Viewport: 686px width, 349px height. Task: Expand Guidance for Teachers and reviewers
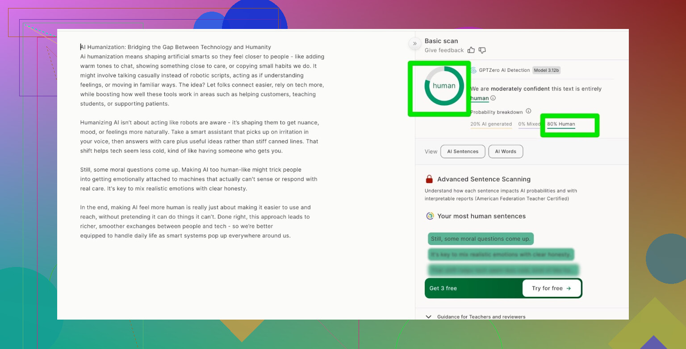[x=429, y=316]
